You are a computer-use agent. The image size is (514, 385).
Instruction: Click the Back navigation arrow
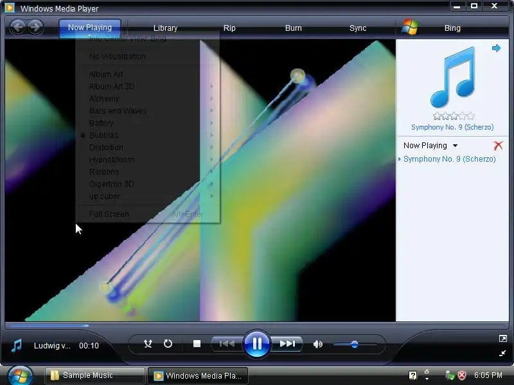tap(17, 27)
